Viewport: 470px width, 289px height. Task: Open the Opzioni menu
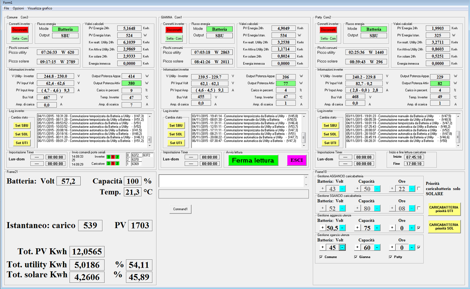tap(18, 8)
